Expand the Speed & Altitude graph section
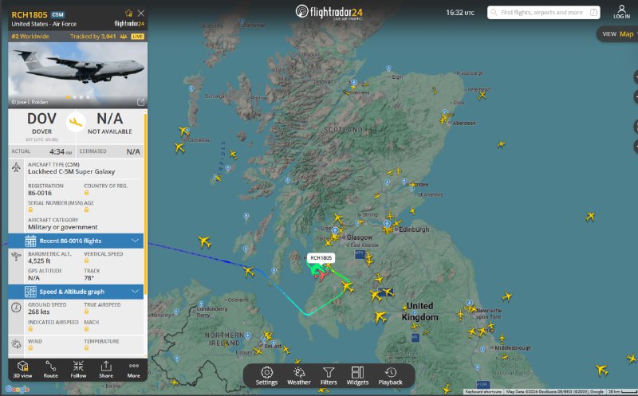This screenshot has height=396, width=638. pos(135,292)
